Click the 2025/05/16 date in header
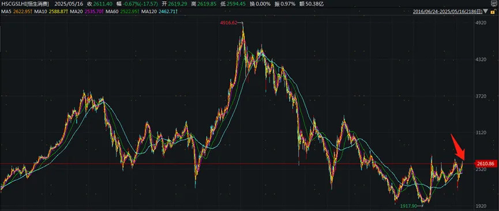 pyautogui.click(x=68, y=4)
